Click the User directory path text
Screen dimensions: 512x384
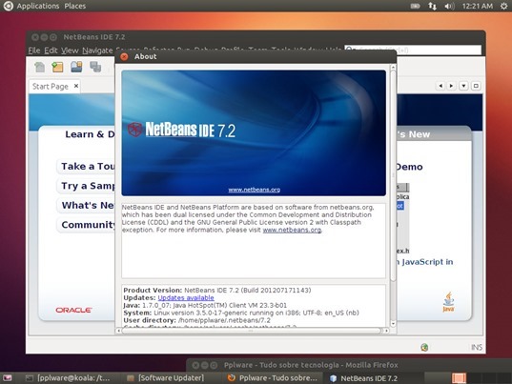(x=224, y=320)
